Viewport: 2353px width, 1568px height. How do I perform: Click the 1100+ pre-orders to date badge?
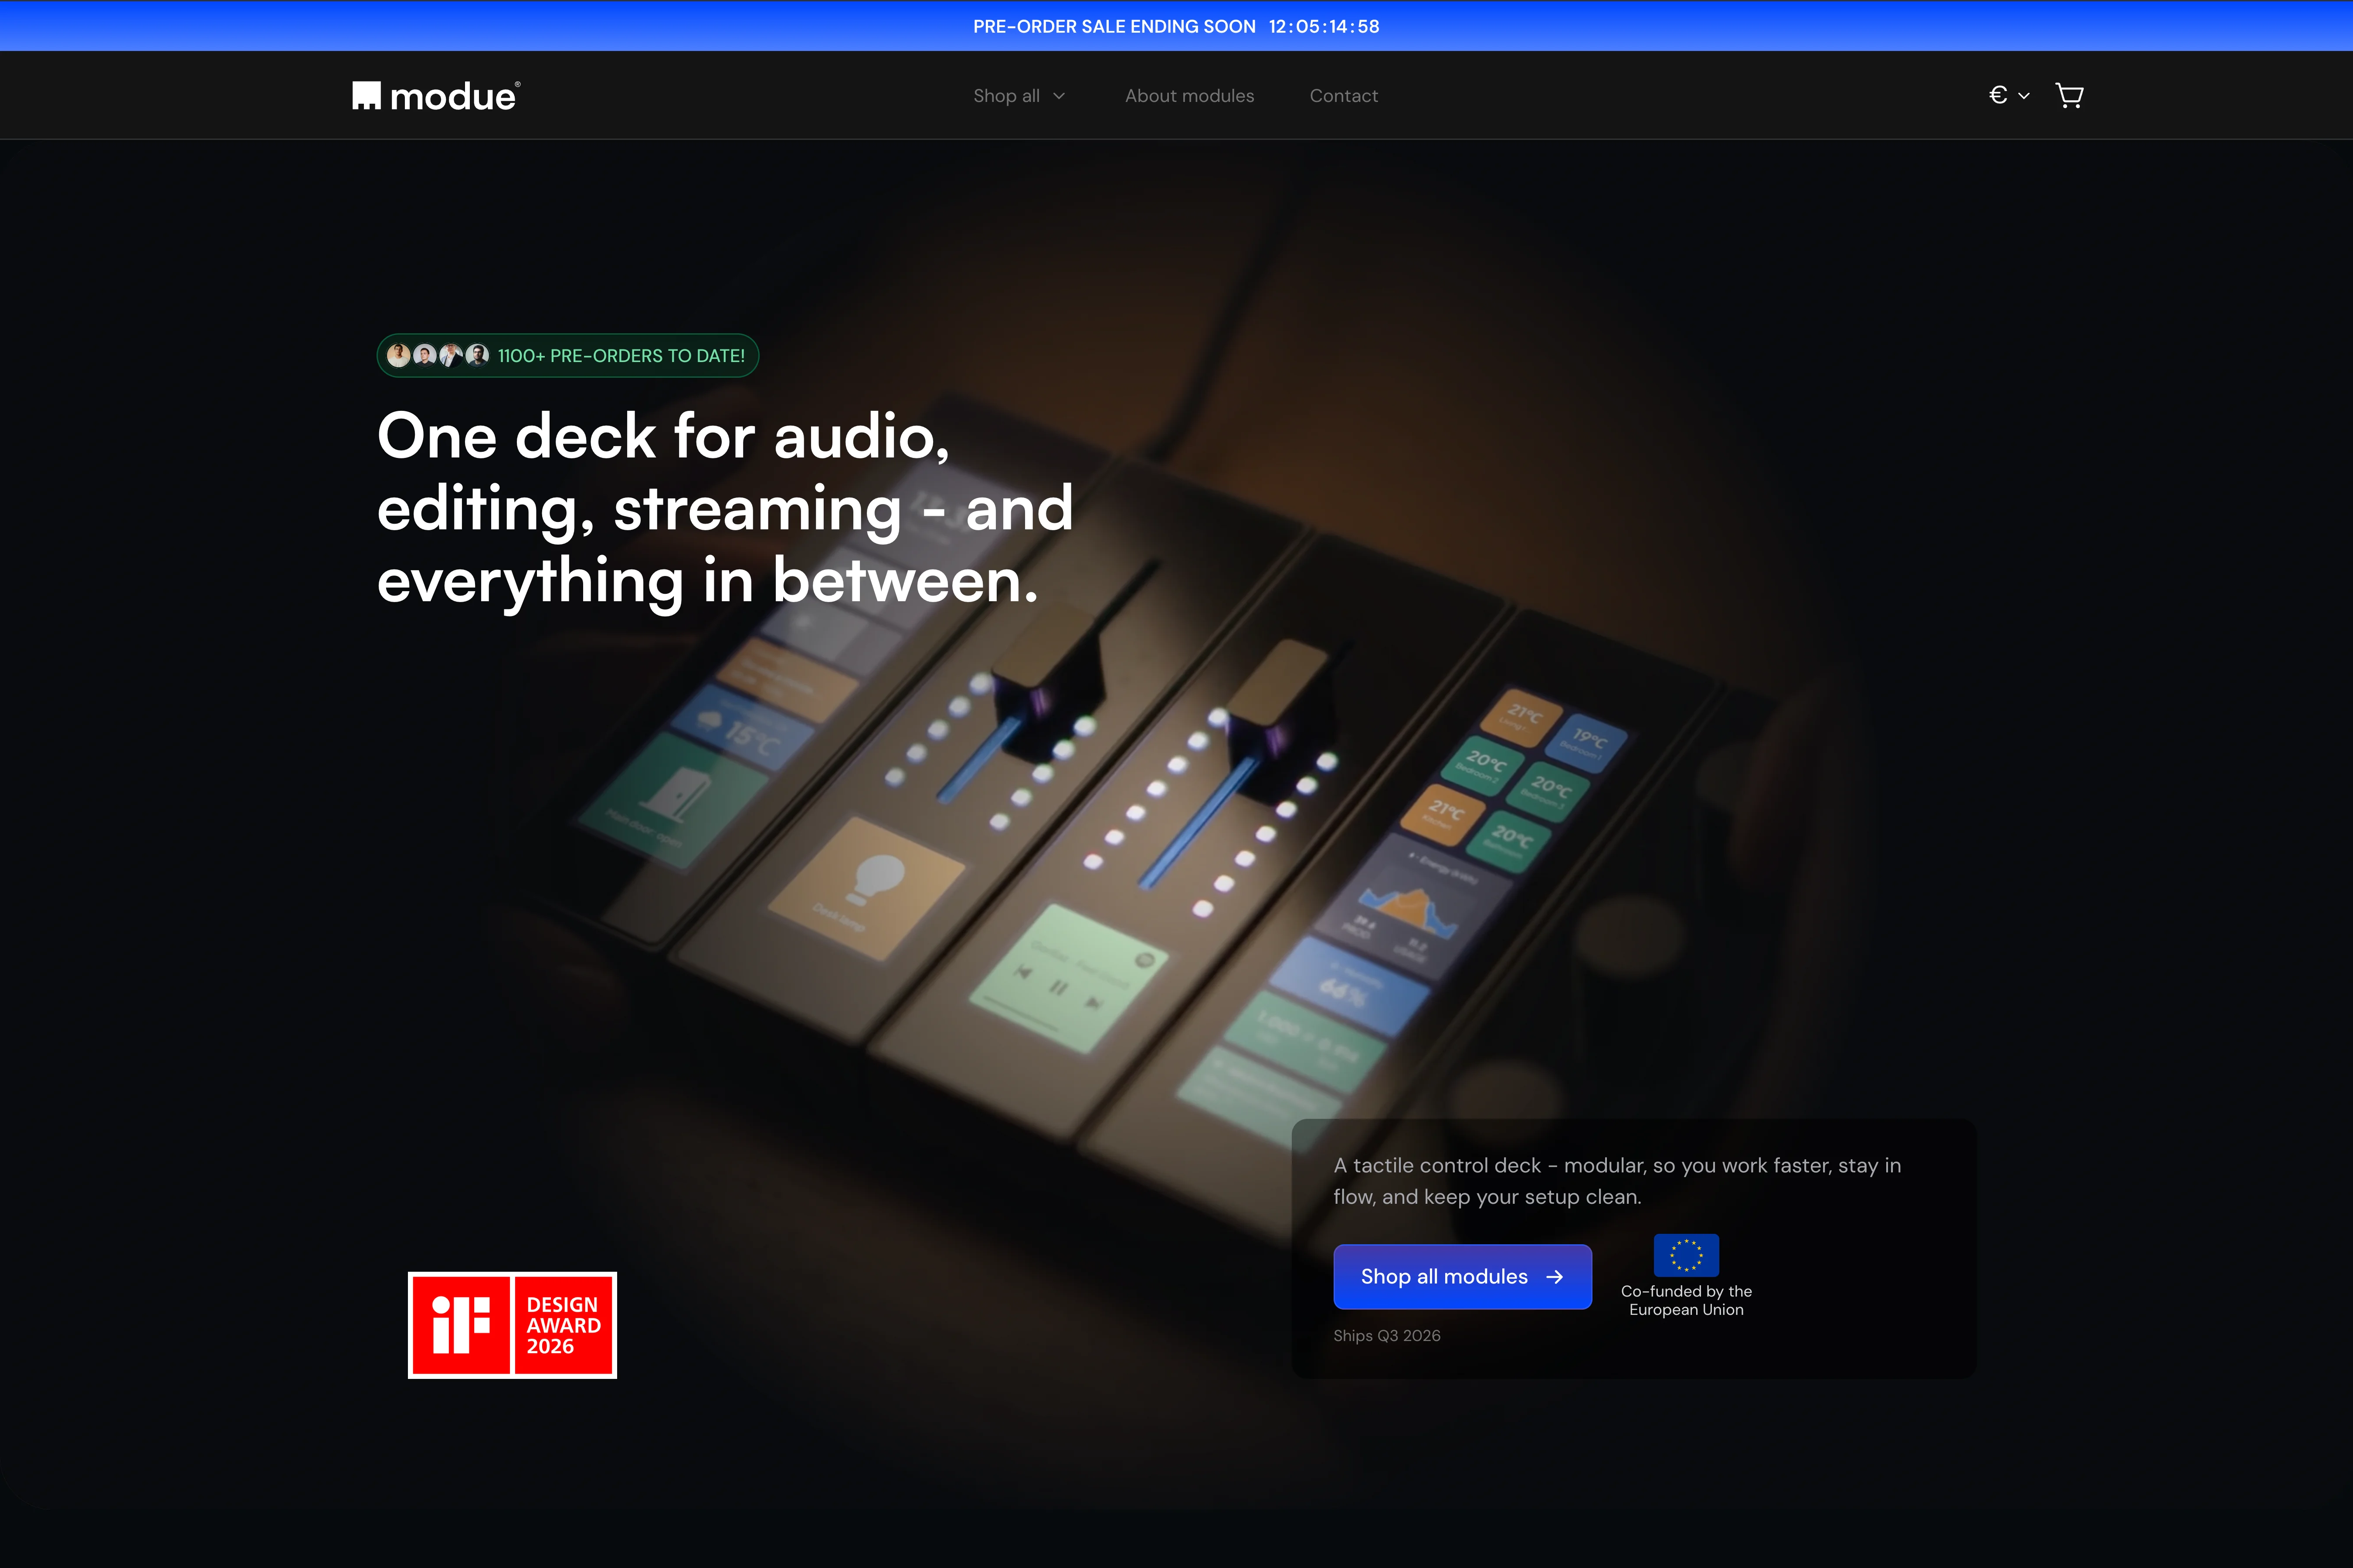[x=567, y=356]
